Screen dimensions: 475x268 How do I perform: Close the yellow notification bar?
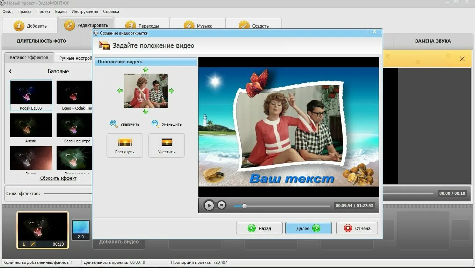(x=462, y=59)
